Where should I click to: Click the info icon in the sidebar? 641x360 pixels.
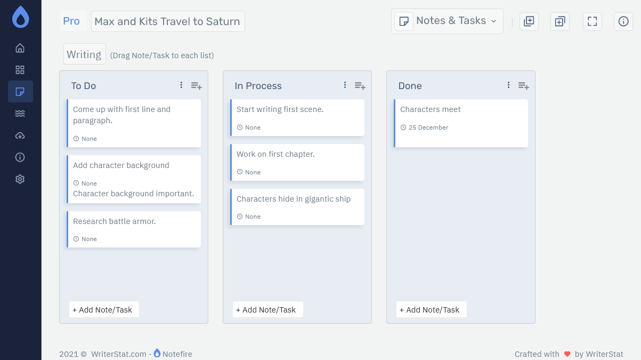click(x=20, y=157)
